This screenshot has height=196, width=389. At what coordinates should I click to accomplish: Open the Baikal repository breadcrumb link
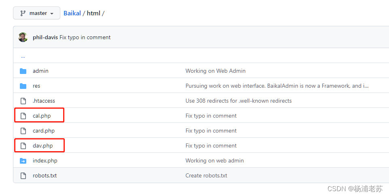coord(72,13)
